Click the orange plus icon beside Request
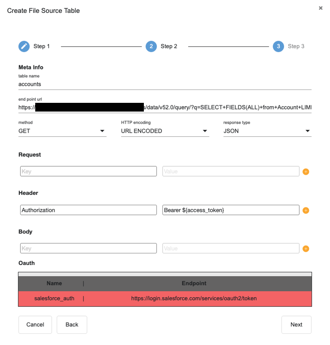 tap(306, 172)
